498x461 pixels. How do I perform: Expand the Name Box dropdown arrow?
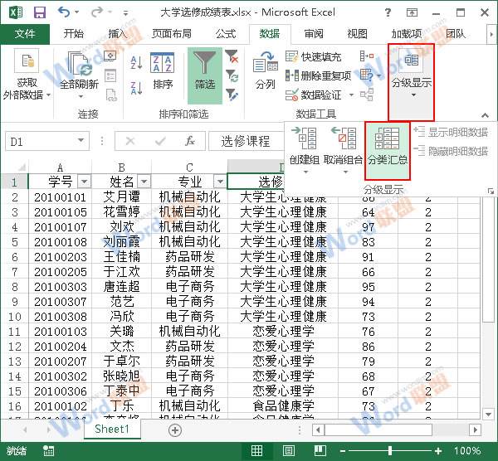[81, 140]
